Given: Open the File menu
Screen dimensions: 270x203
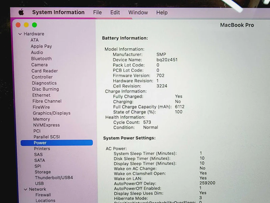Looking at the screenshot, I should click(x=98, y=13).
